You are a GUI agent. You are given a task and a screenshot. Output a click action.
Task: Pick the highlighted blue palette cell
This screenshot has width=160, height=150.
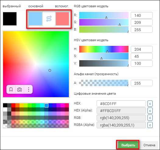pos(46,105)
